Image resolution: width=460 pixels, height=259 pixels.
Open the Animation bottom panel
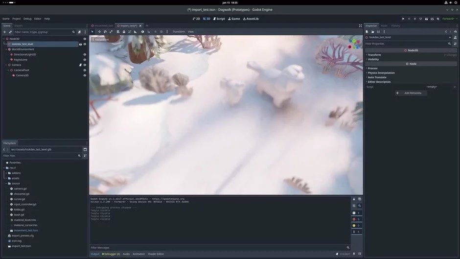(139, 254)
